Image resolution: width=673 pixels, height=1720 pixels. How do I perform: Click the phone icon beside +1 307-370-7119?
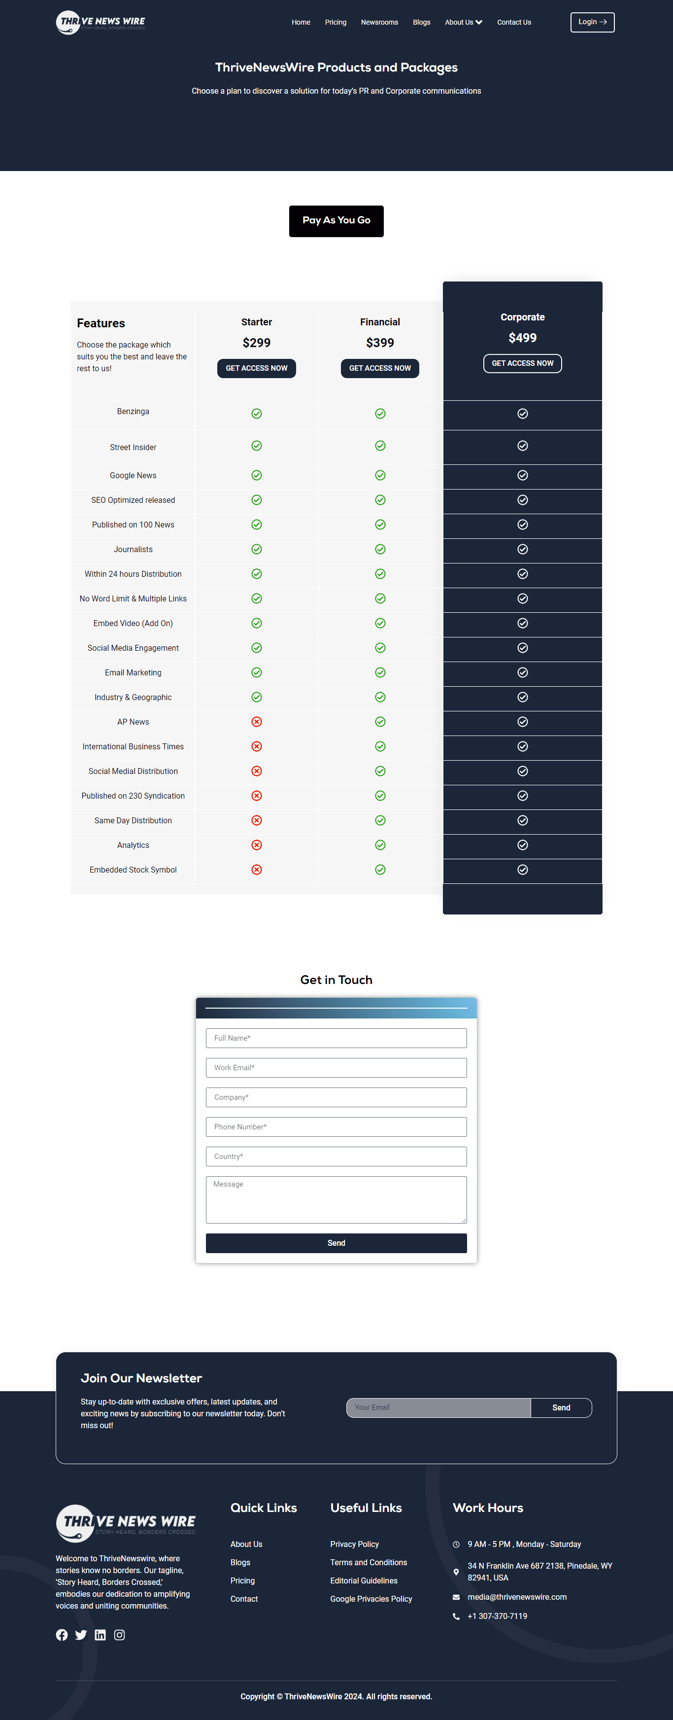pos(456,1616)
